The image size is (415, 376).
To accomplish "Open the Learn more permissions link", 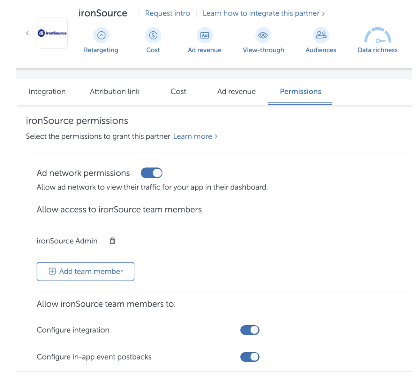I will 195,136.
